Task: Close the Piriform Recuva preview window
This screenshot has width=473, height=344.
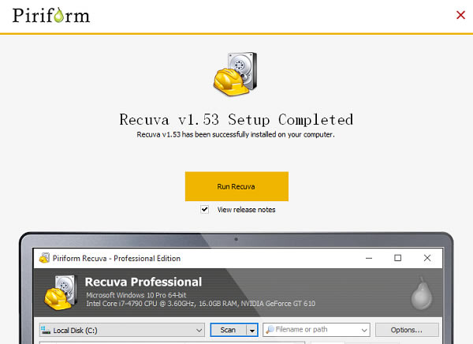Action: 427,258
